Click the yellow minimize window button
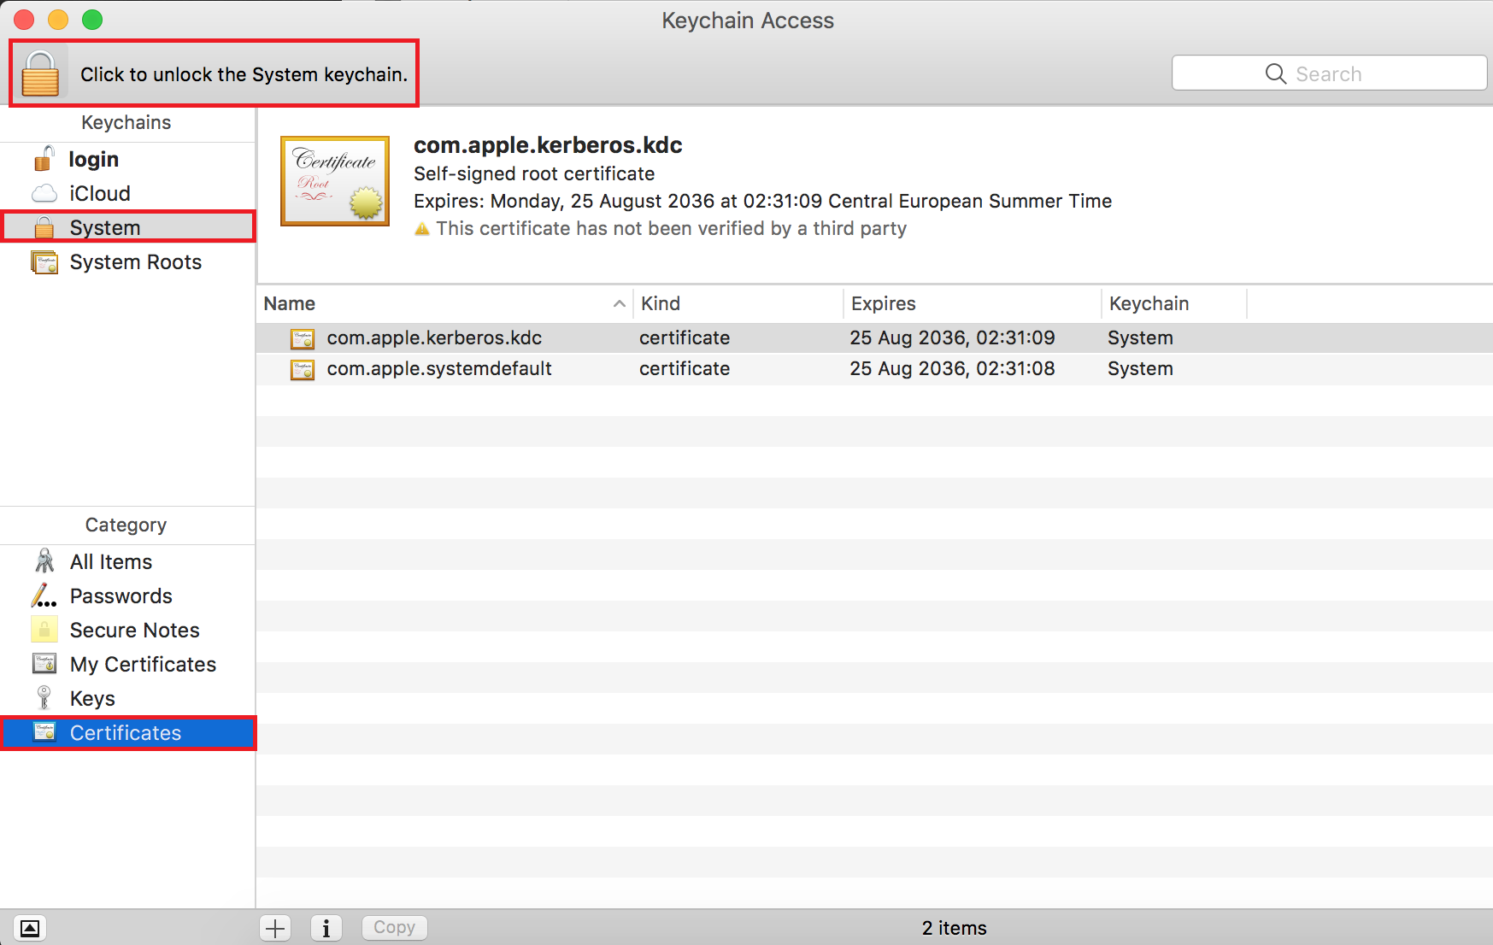 (x=58, y=20)
